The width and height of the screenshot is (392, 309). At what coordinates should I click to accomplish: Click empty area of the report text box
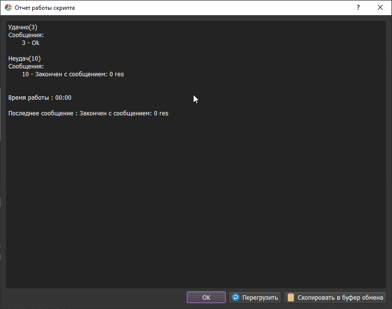click(196, 205)
